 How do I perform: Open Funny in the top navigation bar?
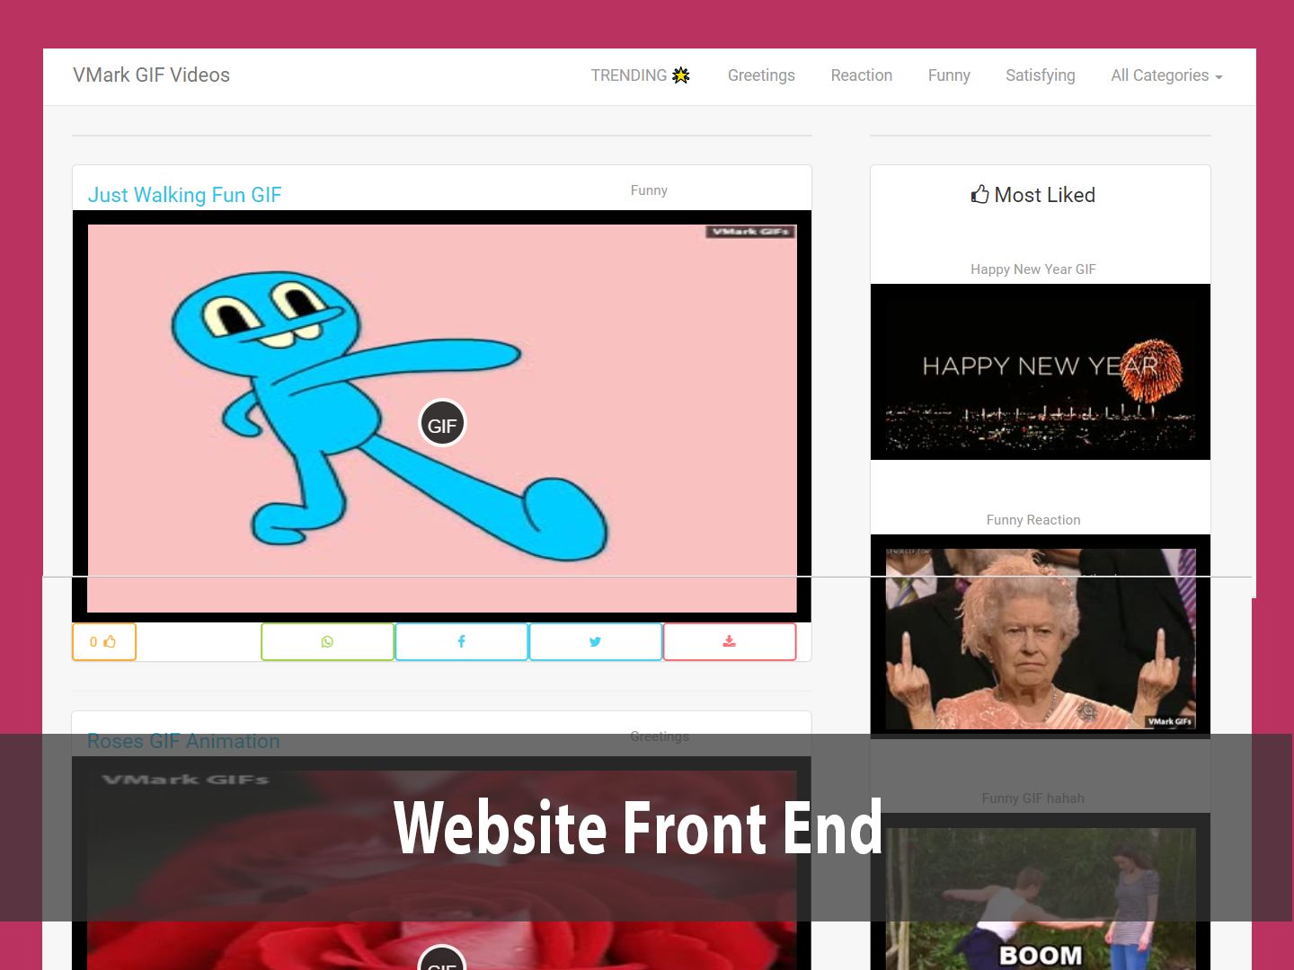coord(949,75)
